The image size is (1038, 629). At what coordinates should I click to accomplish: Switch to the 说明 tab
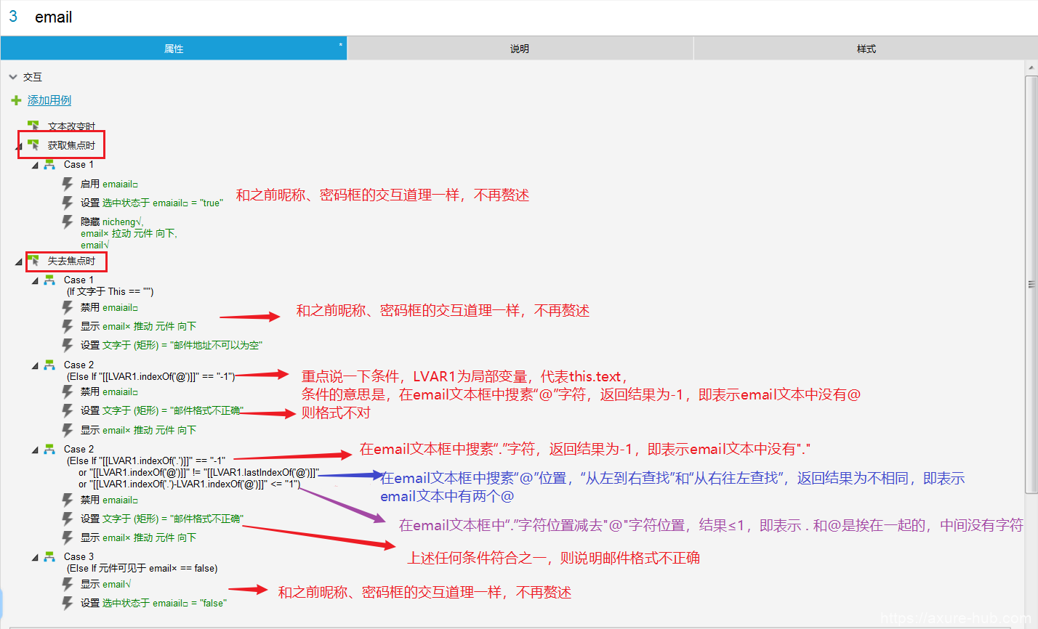point(520,49)
